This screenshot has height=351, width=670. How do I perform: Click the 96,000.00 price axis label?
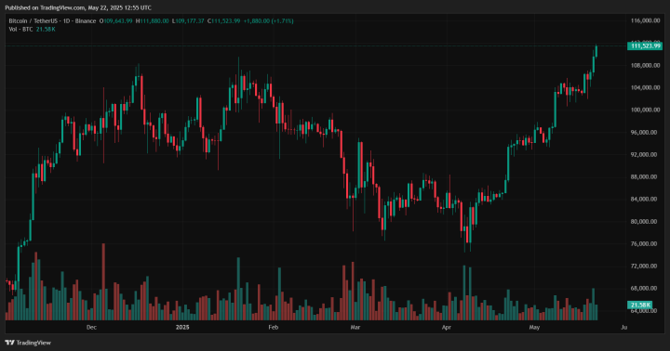pyautogui.click(x=645, y=132)
